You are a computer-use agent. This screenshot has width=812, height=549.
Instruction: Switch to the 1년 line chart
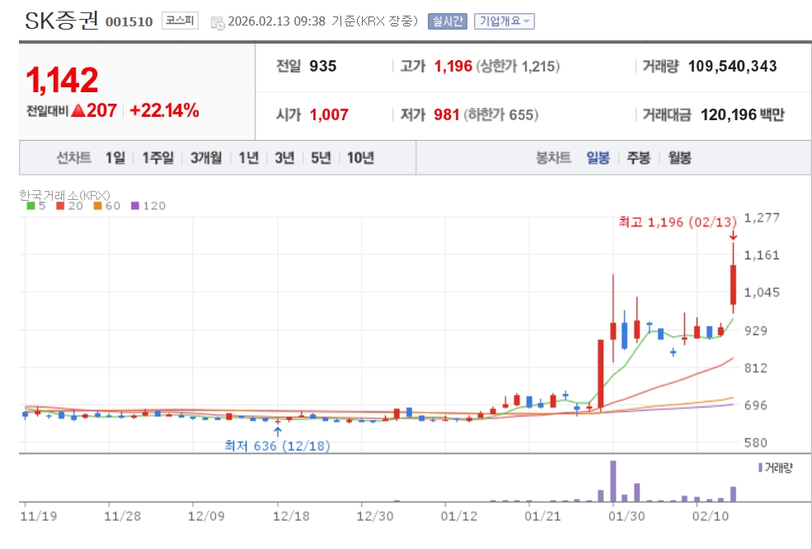tap(249, 158)
